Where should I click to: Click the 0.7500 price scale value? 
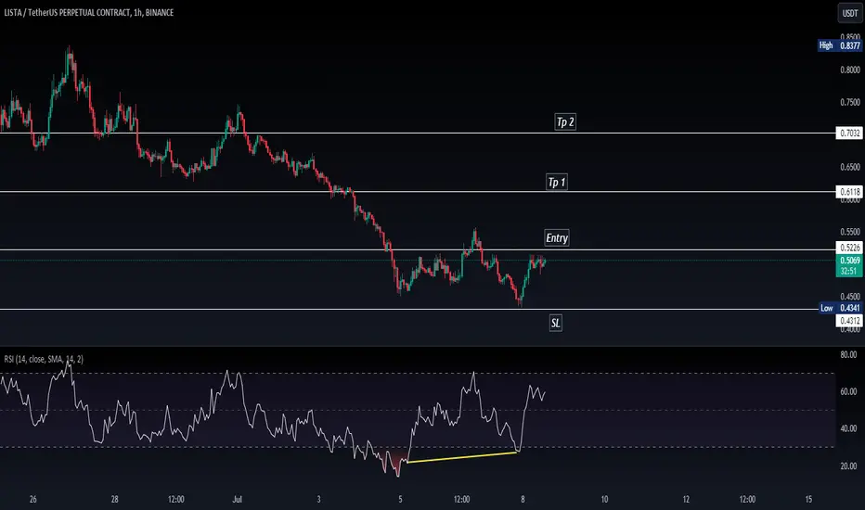[x=850, y=103]
